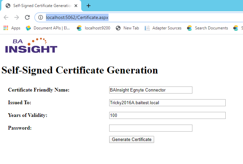Open the localhost:9200 bookmark
The image size is (243, 164).
point(94,28)
